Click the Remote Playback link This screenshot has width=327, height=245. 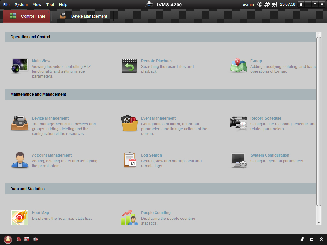click(157, 61)
